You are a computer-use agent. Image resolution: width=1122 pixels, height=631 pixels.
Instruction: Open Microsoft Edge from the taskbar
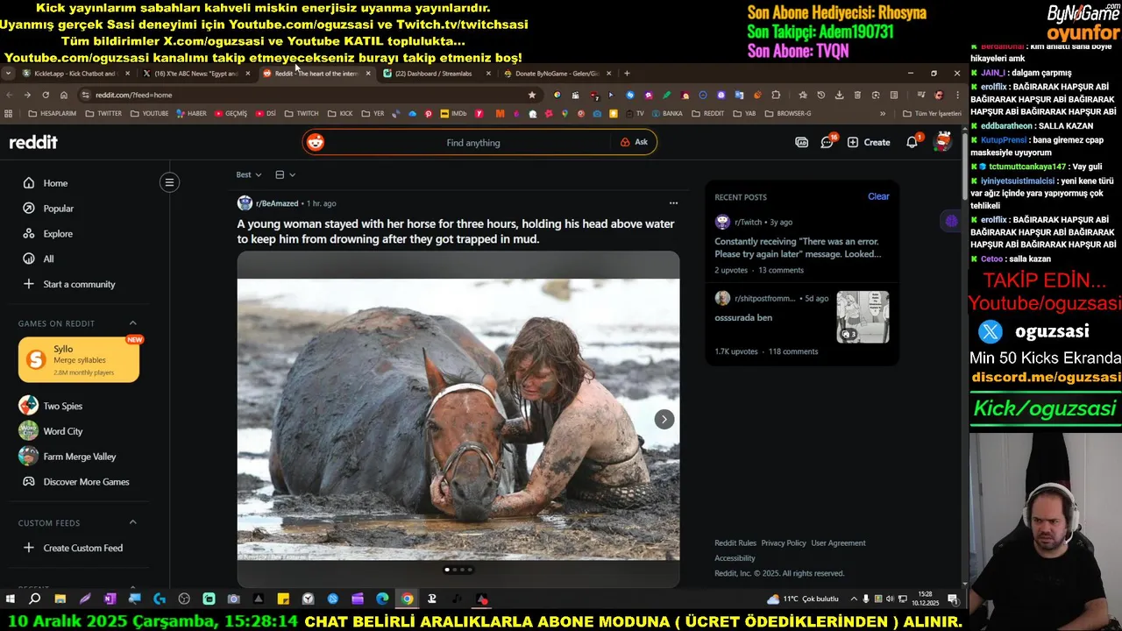click(382, 599)
